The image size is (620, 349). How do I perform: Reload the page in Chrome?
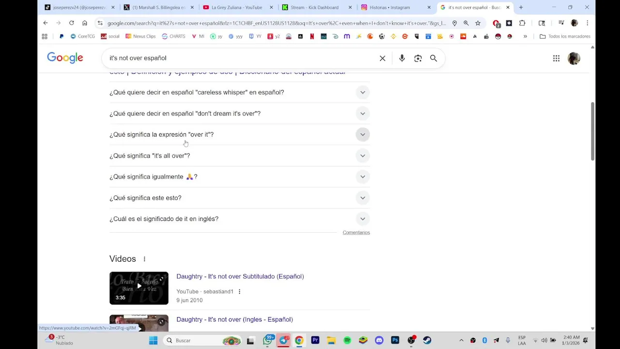coord(71,23)
